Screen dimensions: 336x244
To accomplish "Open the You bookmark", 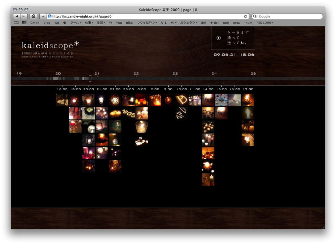I will coord(119,23).
